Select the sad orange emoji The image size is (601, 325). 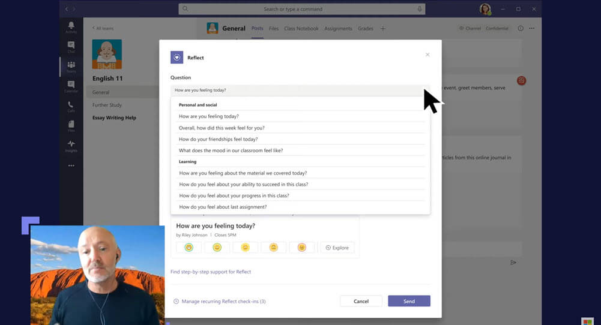(273, 248)
